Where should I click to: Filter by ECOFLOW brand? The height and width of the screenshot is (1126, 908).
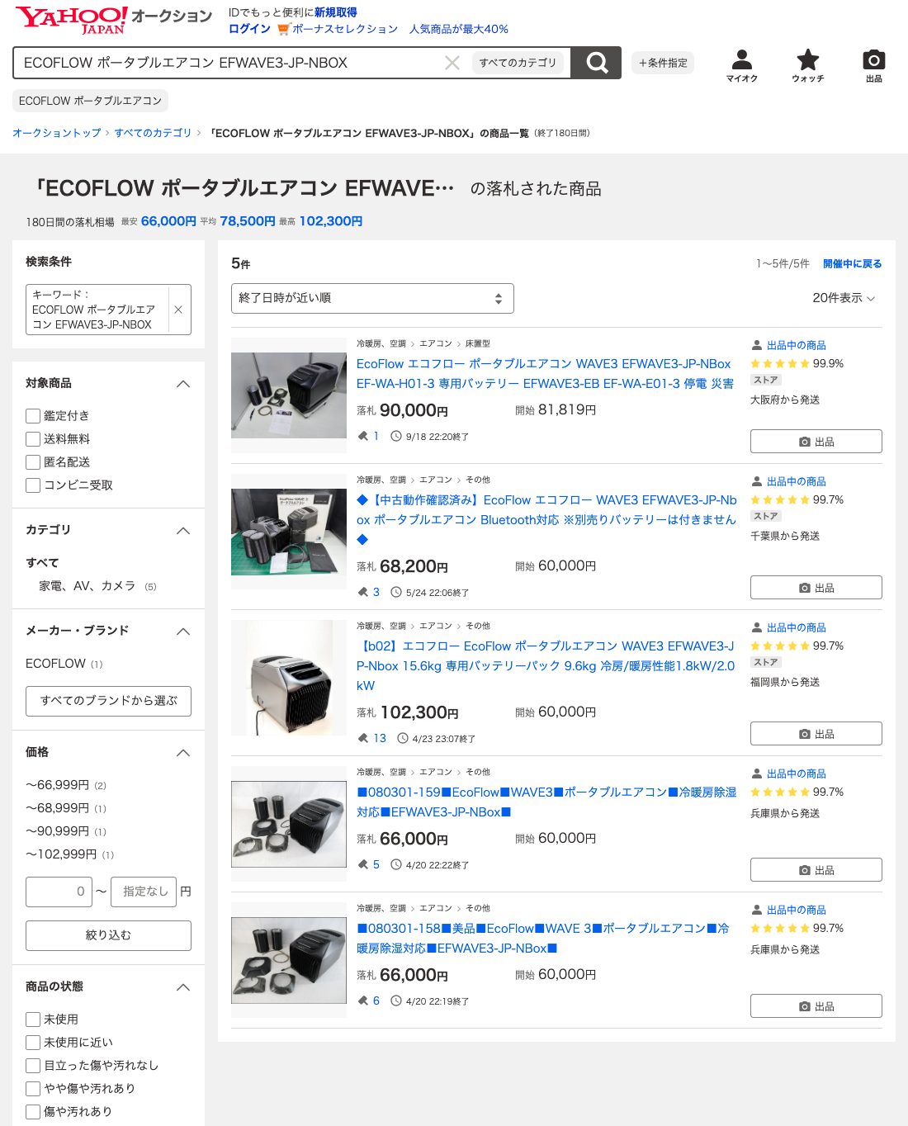55,664
